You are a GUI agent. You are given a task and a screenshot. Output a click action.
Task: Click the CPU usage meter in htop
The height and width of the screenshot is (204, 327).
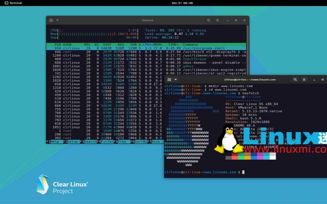tap(94, 30)
